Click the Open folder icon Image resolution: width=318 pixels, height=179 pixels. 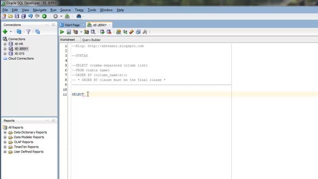pos(10,16)
